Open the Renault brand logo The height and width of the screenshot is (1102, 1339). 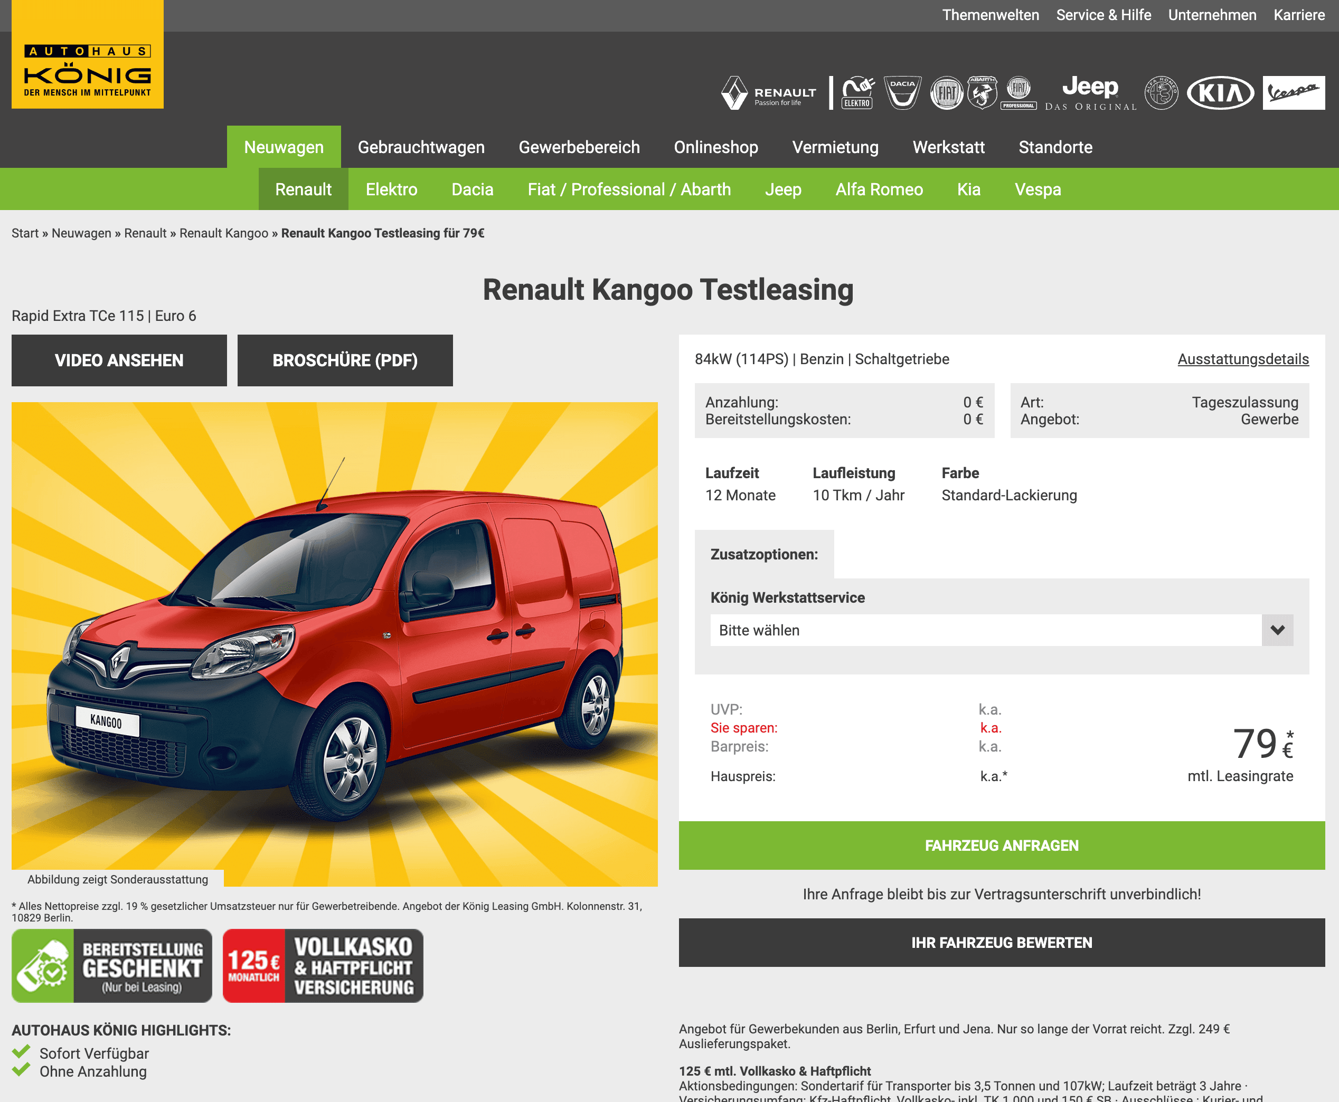pyautogui.click(x=769, y=93)
